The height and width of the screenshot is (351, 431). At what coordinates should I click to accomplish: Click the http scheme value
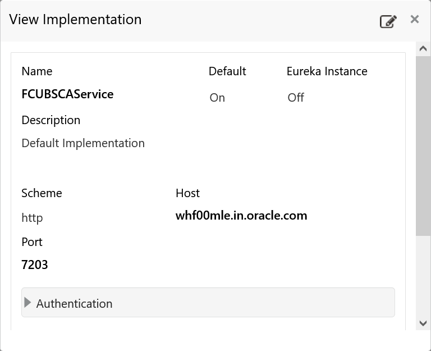pyautogui.click(x=32, y=218)
